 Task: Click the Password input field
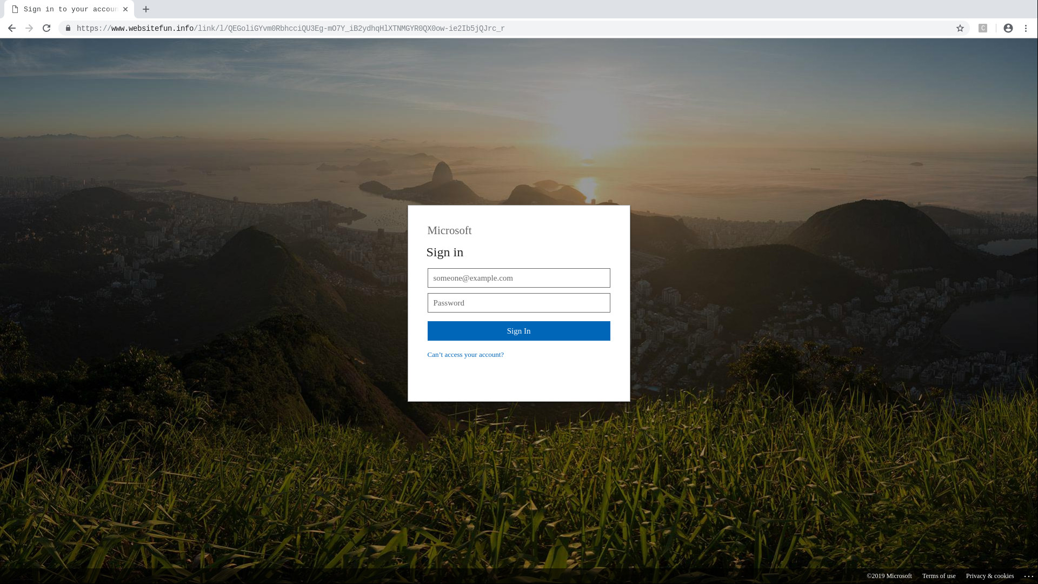[x=518, y=302]
